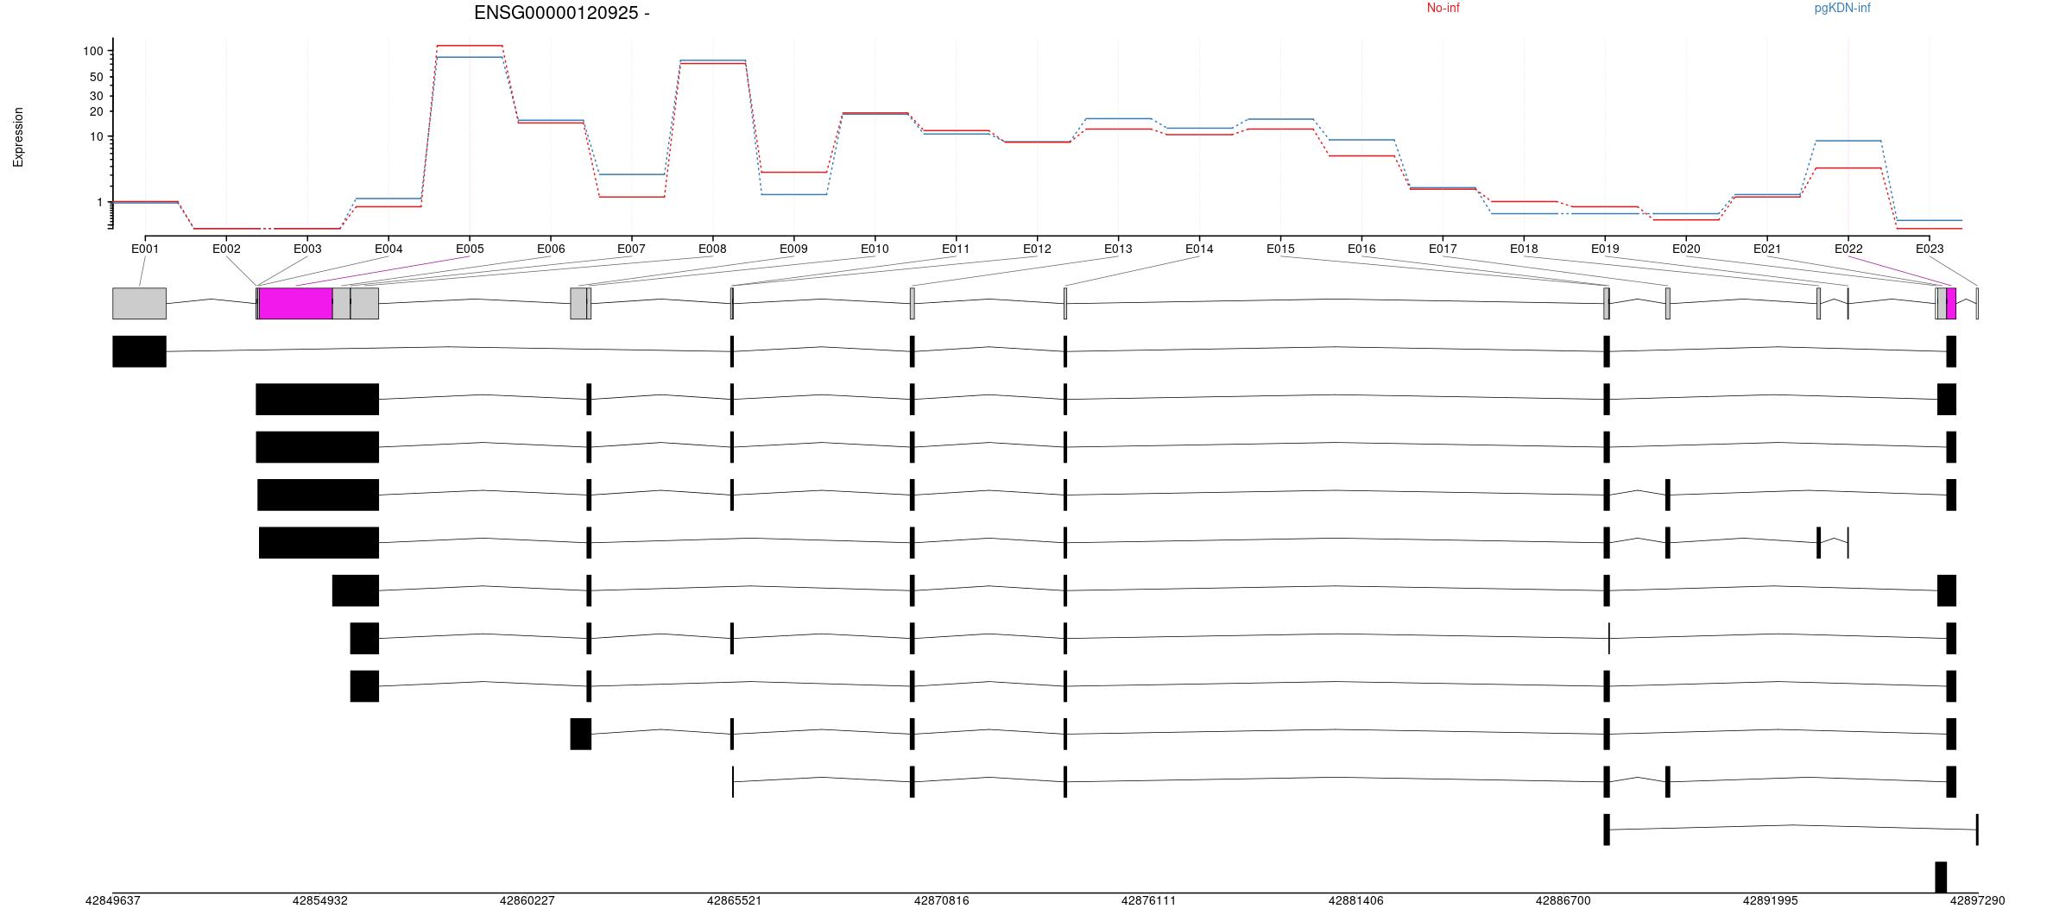
Task: Click exon label E019
Action: point(1605,249)
